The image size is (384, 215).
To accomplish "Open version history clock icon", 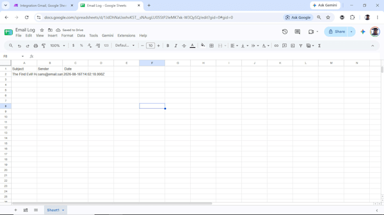I will click(x=285, y=32).
